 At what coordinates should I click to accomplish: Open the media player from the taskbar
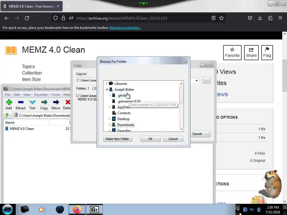pos(41,209)
